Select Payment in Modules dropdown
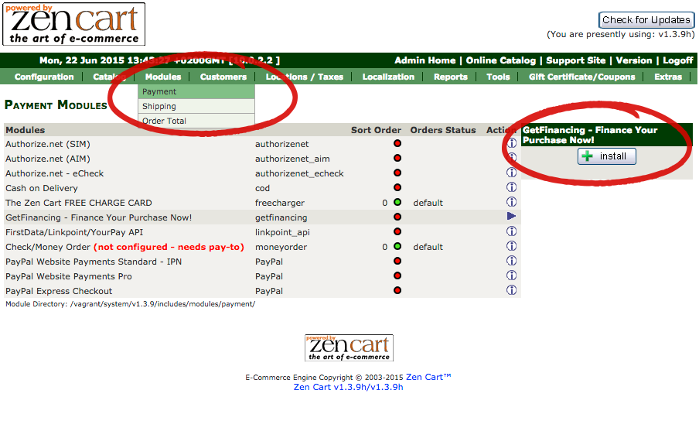Viewport: 699px width, 438px height. [x=196, y=91]
